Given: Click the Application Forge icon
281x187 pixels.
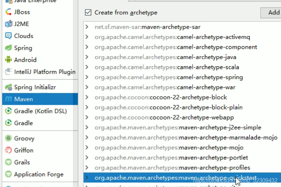Looking at the screenshot, I should tap(9, 174).
